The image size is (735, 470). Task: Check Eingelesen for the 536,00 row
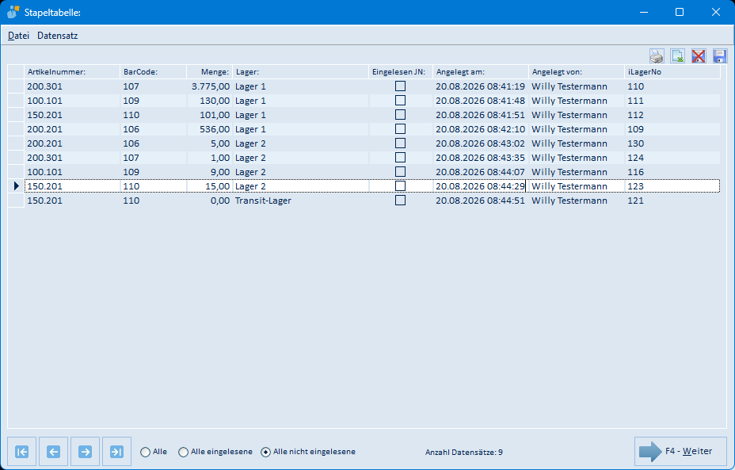pyautogui.click(x=400, y=129)
